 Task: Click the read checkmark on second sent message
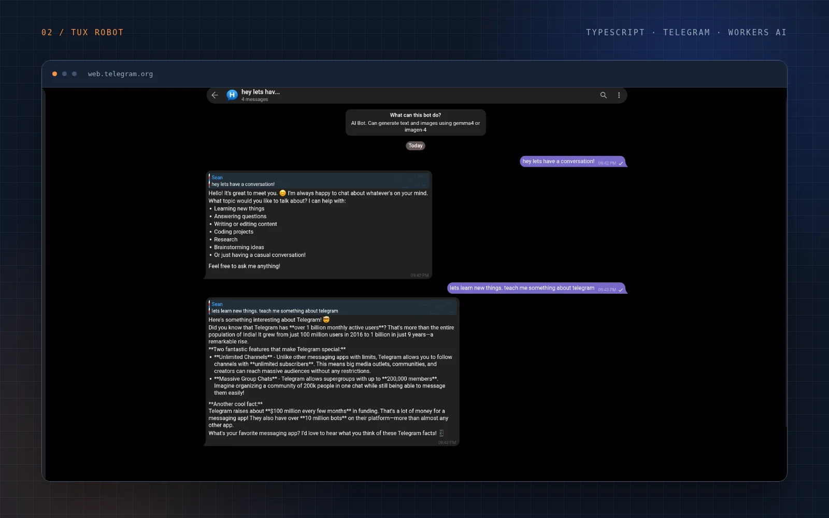coord(621,290)
